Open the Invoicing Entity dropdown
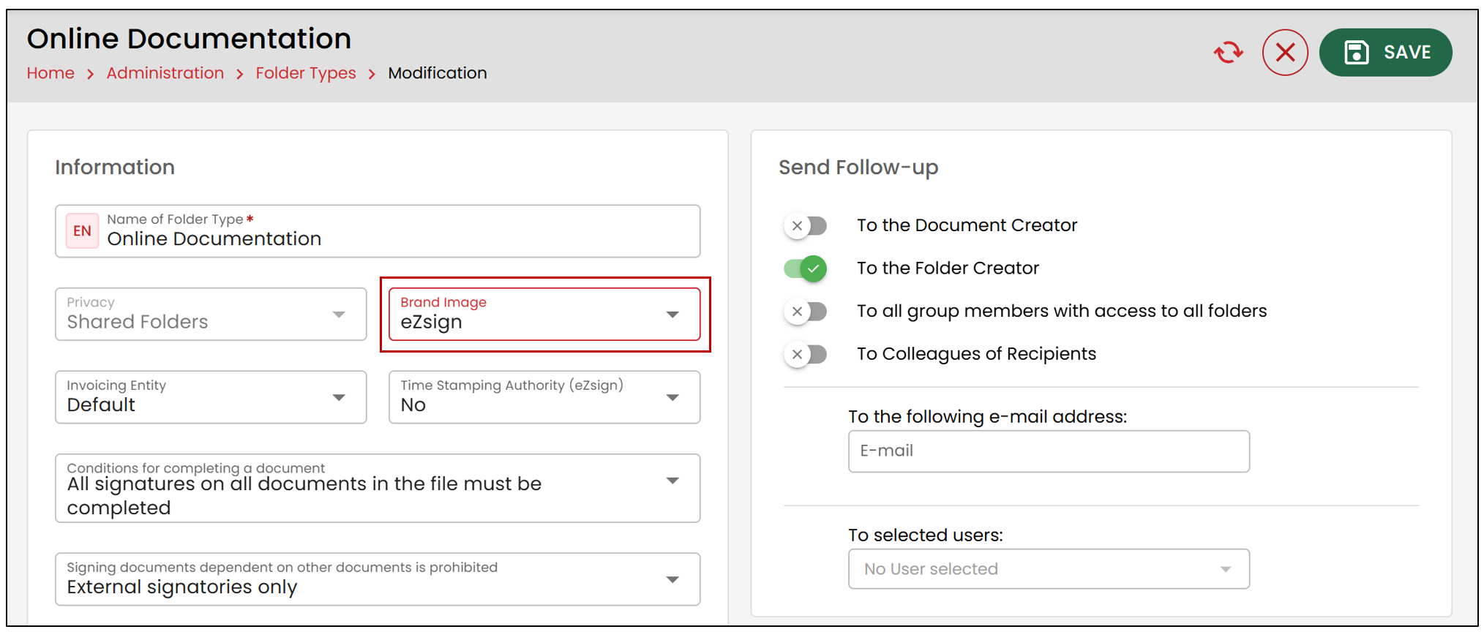This screenshot has width=1484, height=632. click(211, 397)
